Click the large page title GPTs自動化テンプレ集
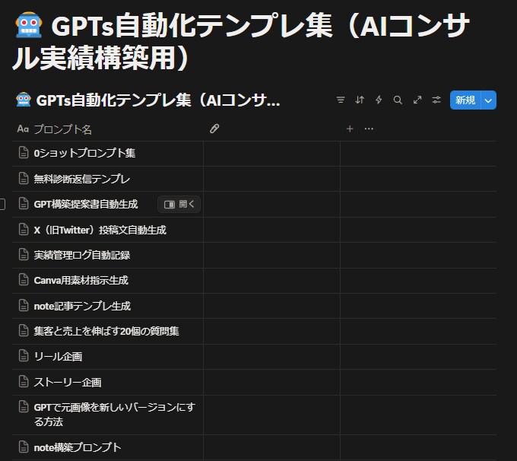 coord(241,41)
